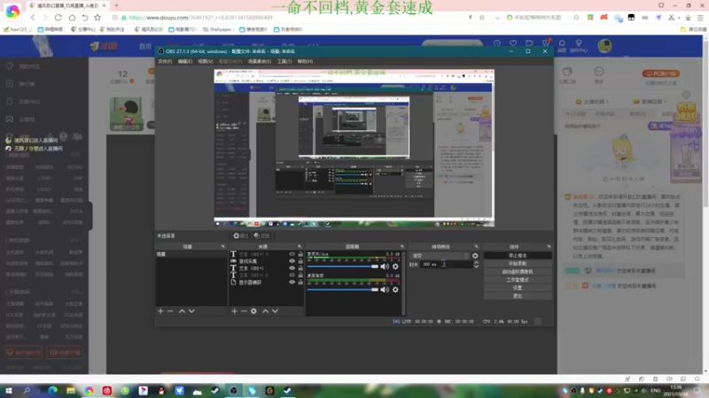Open File Explorer from taskbar

pos(71,390)
